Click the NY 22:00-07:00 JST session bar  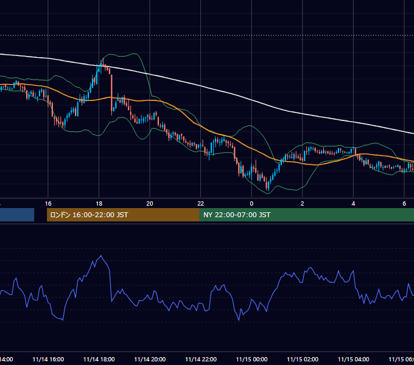306,215
